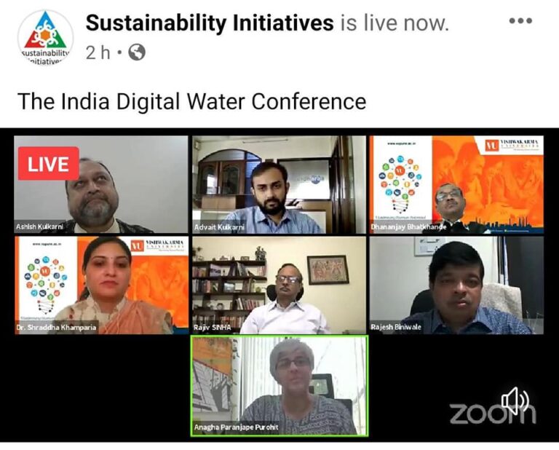Select Rajiv SINHA's video tile
The image size is (559, 450).
279,285
